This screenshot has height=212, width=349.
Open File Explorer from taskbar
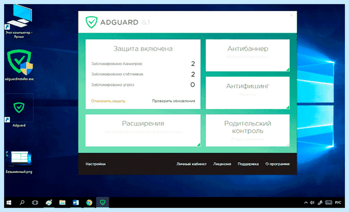62,203
